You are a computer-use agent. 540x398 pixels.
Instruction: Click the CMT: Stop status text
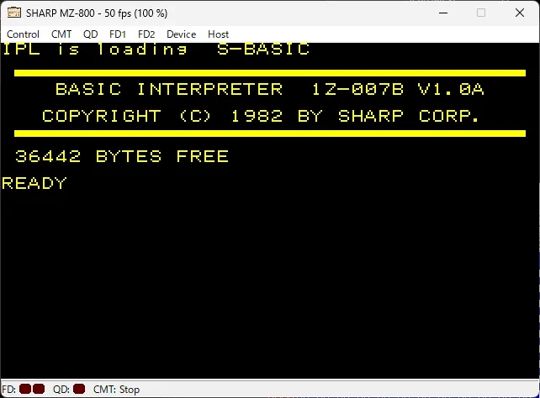pos(116,390)
